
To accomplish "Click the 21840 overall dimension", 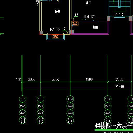I will (x=119, y=87).
